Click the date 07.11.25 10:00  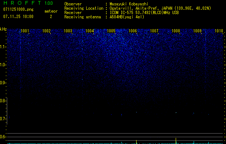[18, 17]
